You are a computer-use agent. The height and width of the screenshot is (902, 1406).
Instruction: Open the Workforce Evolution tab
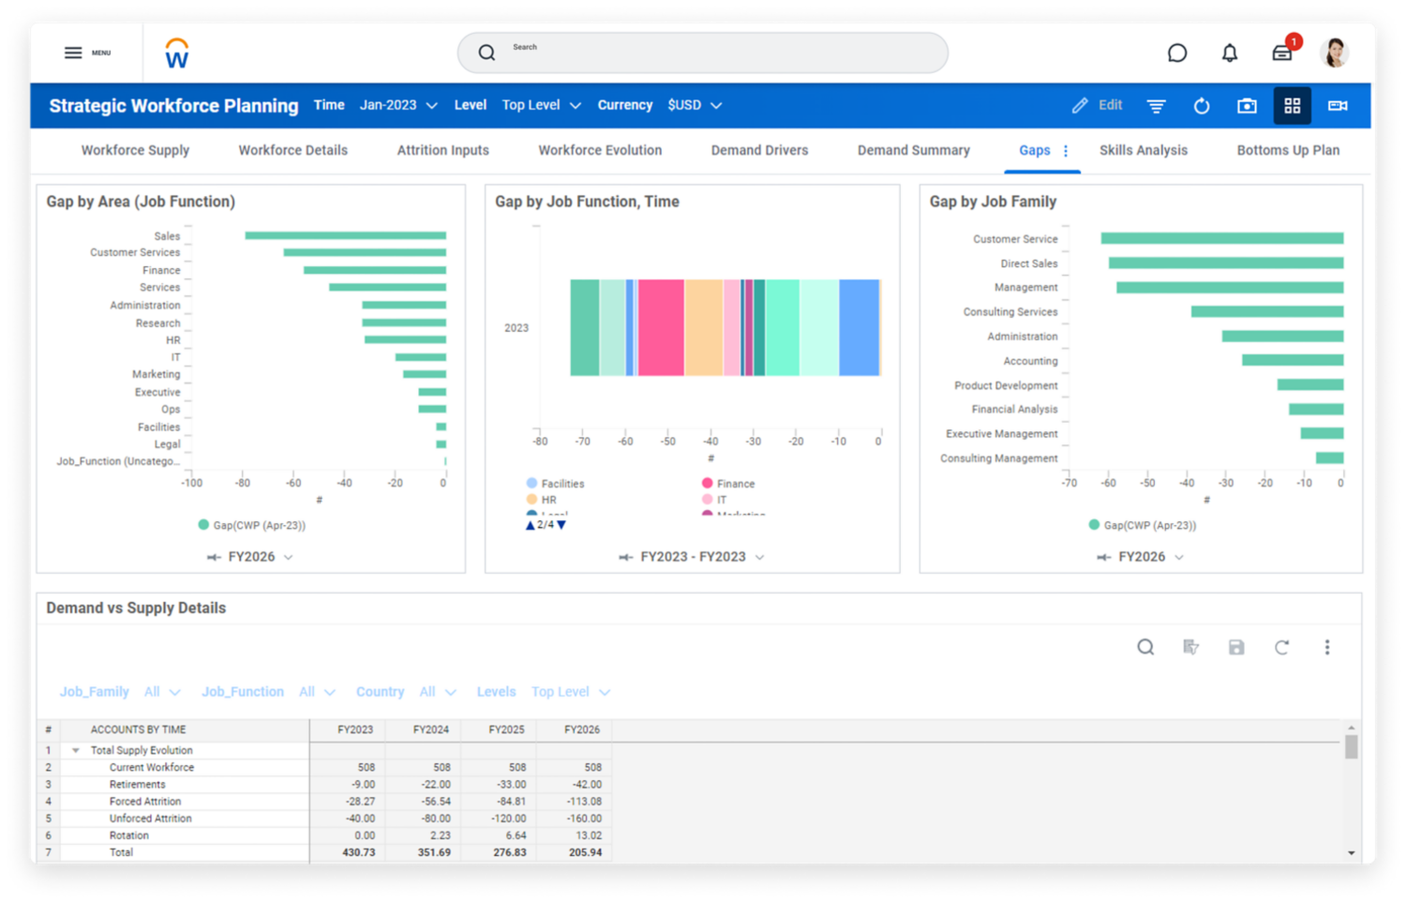(x=599, y=150)
